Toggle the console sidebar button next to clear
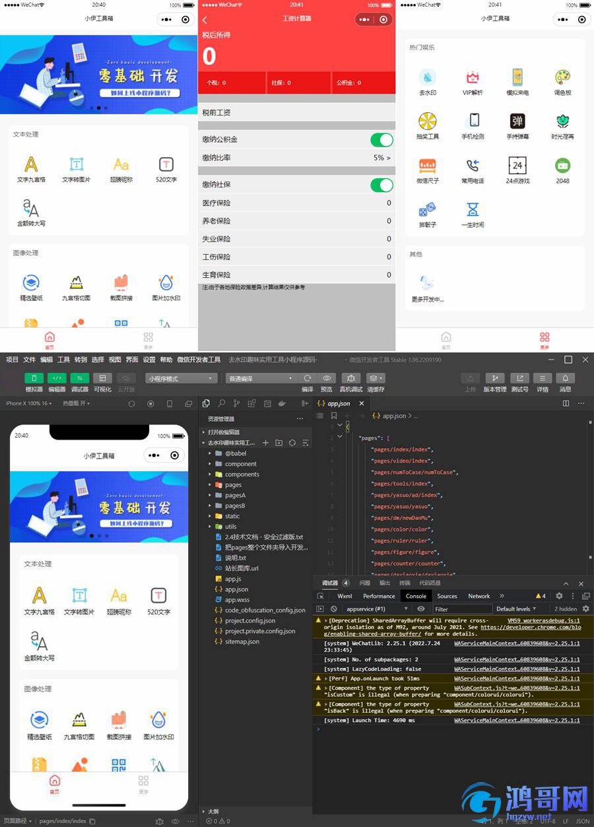This screenshot has height=827, width=594. [320, 609]
